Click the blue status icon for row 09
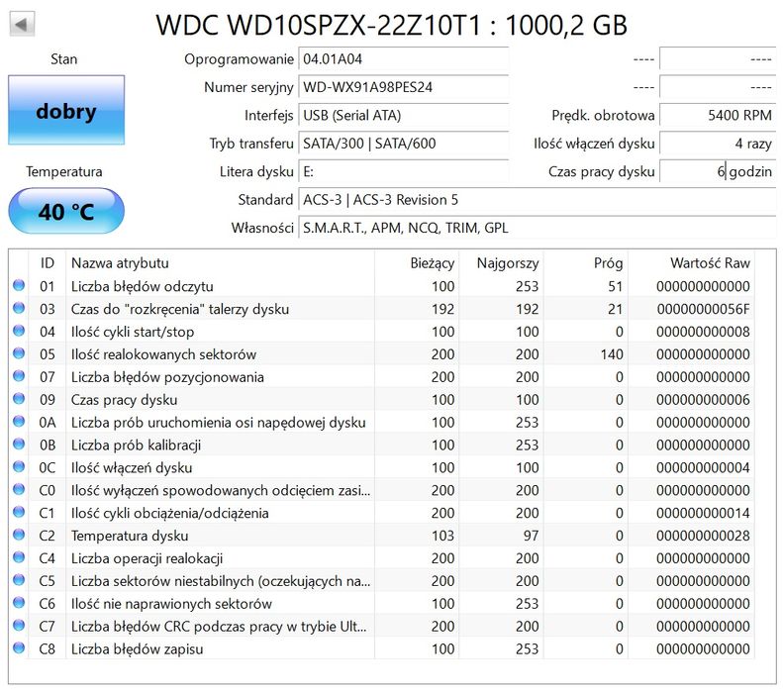The width and height of the screenshot is (783, 692). 19,398
